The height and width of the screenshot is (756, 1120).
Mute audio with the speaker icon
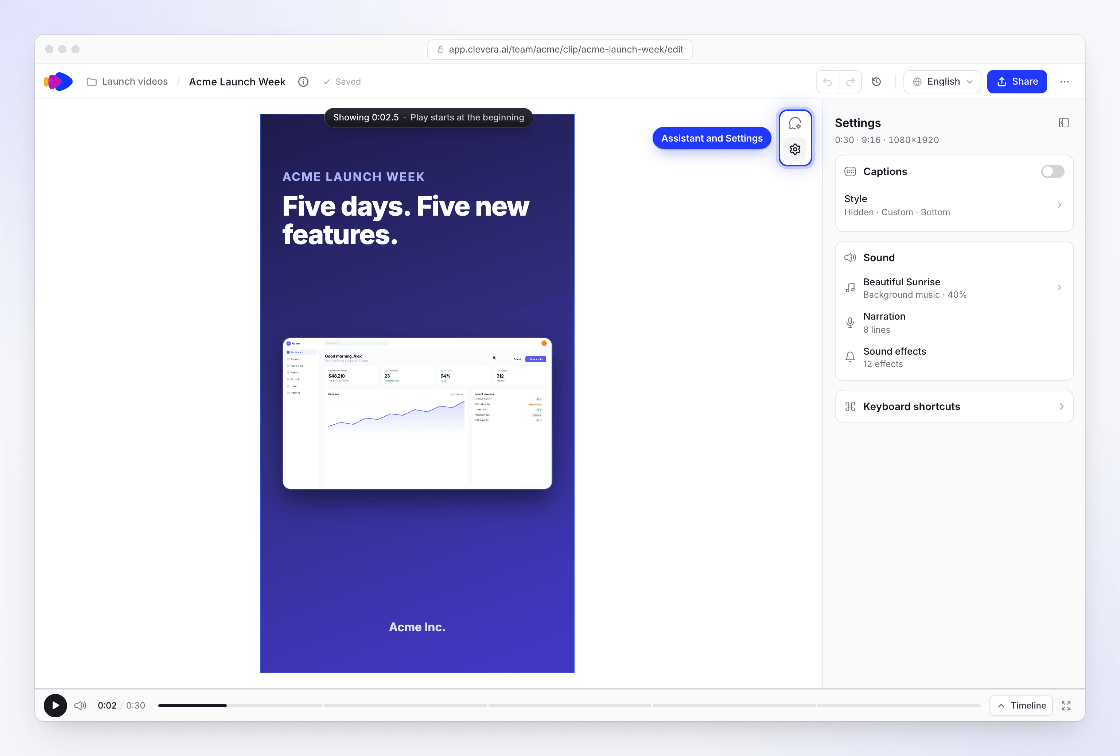click(x=80, y=705)
